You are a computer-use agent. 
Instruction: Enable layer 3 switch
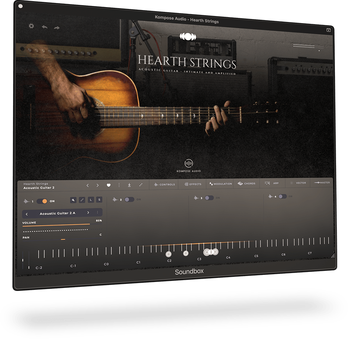coord(209,197)
